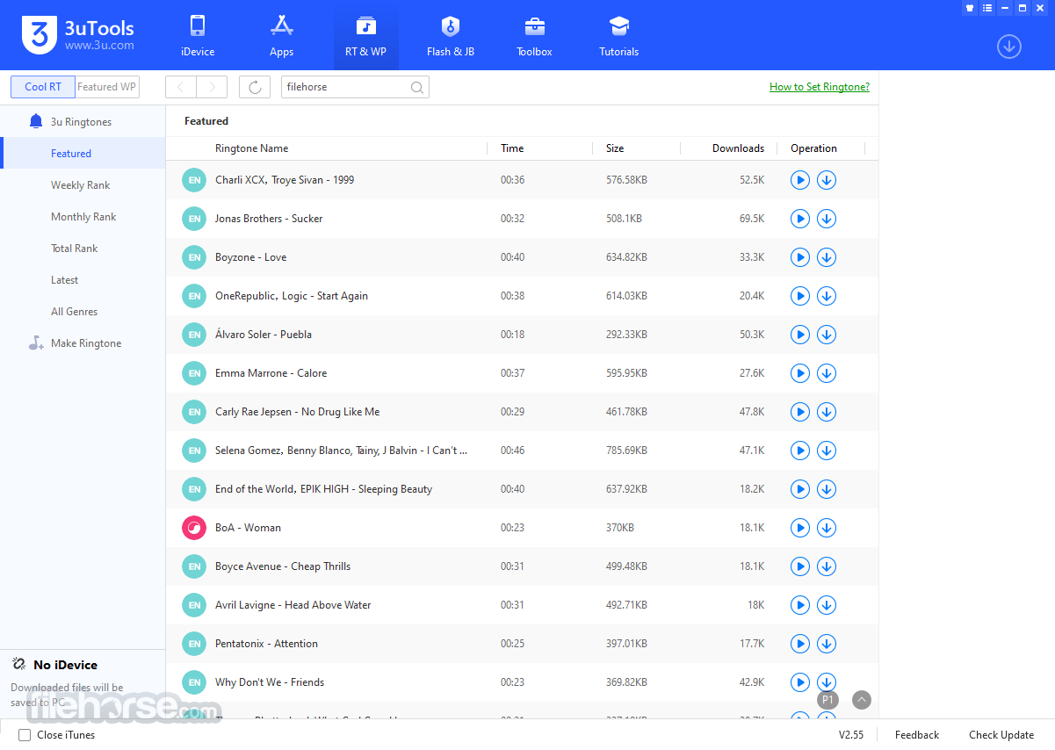The image size is (1055, 750).
Task: Select 3u Ringtones in sidebar
Action: pyautogui.click(x=83, y=122)
